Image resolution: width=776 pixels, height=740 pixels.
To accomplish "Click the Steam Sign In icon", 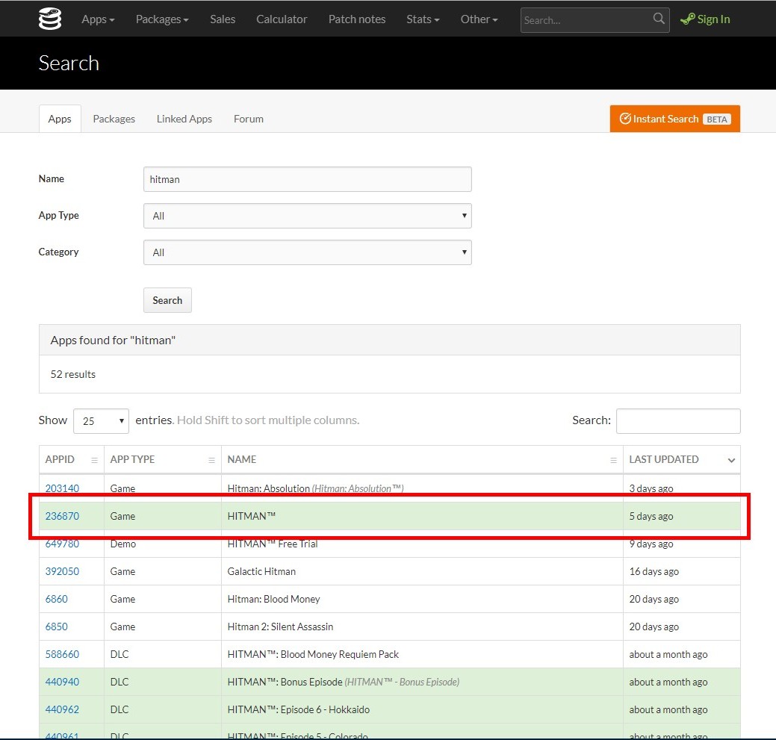I will click(688, 19).
